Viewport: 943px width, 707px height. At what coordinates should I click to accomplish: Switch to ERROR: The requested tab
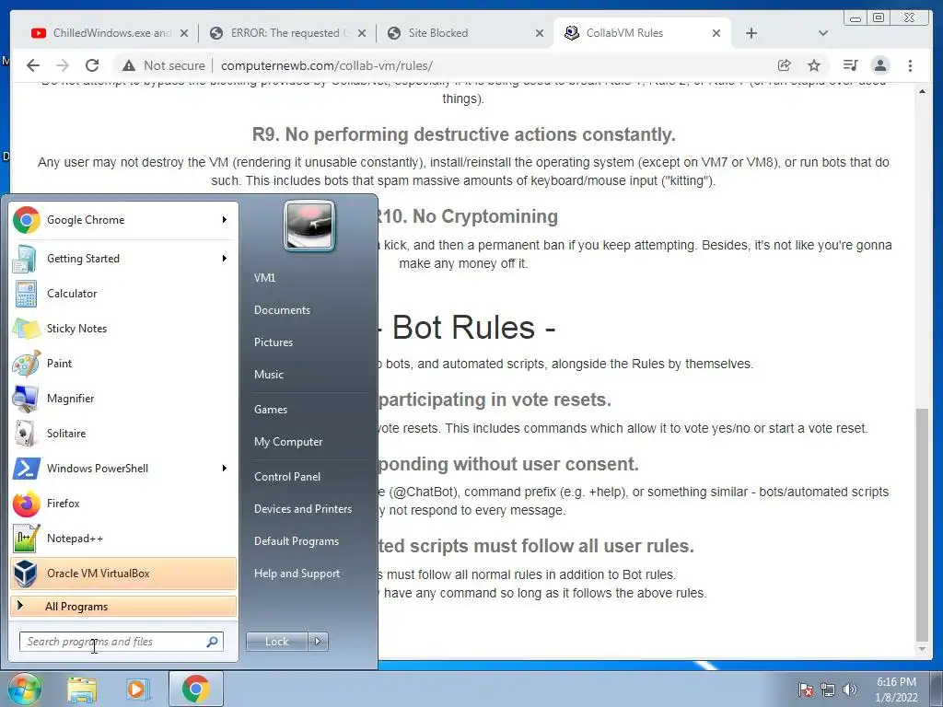(287, 33)
